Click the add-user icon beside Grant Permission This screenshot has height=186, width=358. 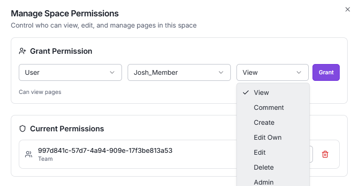23,51
